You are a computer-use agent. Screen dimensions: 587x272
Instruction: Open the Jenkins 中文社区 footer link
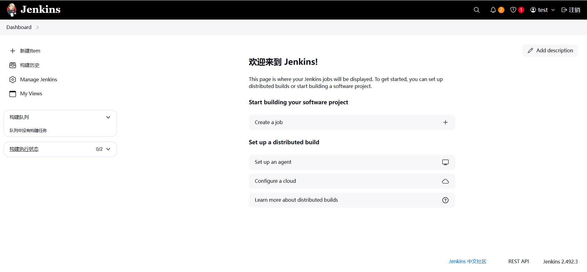(467, 262)
